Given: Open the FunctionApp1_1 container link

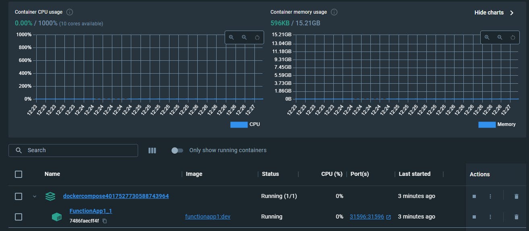Looking at the screenshot, I should point(91,211).
